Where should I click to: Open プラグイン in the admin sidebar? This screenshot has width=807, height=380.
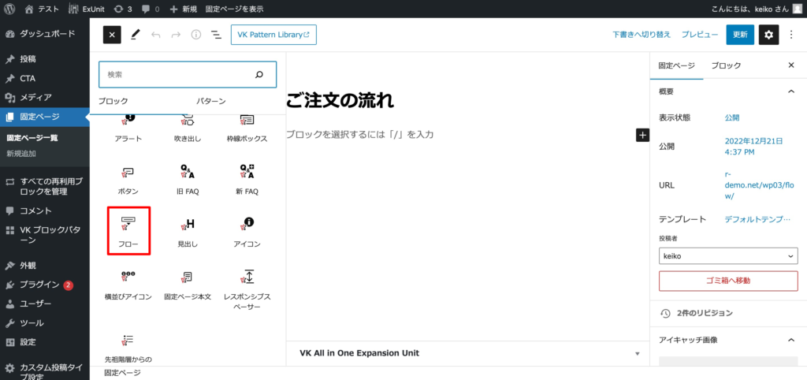click(x=39, y=285)
